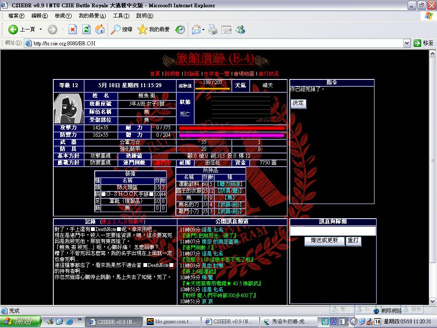Expand hidden Quick Launch icons chevron
Image resolution: width=437 pixels, height=328 pixels.
(x=79, y=319)
